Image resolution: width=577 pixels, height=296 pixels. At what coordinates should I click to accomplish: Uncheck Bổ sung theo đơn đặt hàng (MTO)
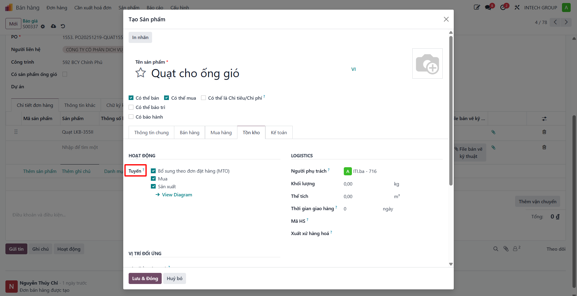pyautogui.click(x=153, y=171)
